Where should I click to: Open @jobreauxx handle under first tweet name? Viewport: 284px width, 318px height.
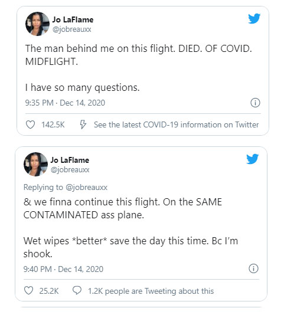tap(72, 29)
